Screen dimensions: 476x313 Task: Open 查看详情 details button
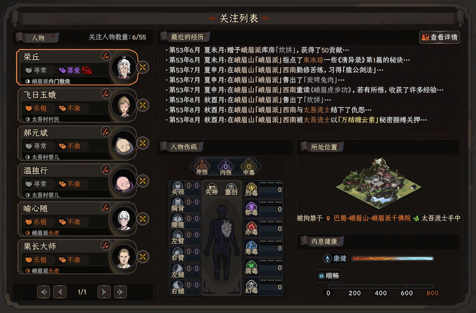tap(440, 37)
